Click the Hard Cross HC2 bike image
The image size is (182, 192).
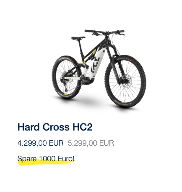(x=99, y=69)
